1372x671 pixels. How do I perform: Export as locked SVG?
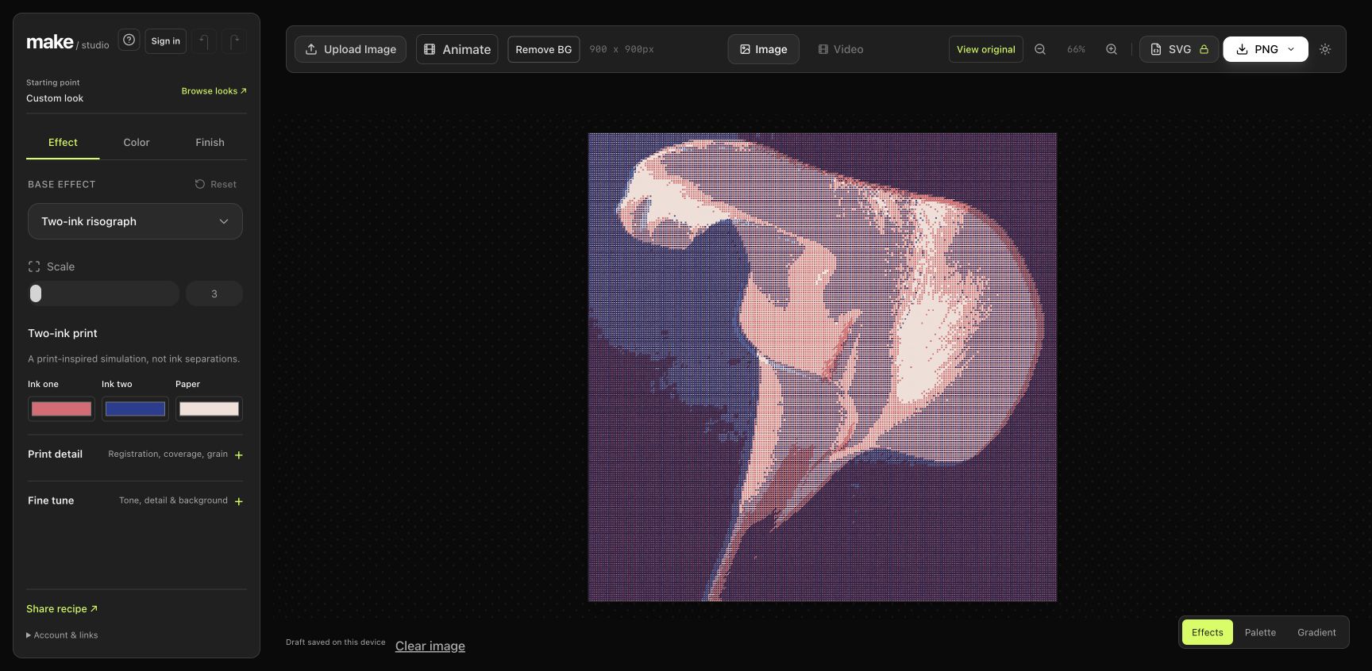pos(1179,49)
